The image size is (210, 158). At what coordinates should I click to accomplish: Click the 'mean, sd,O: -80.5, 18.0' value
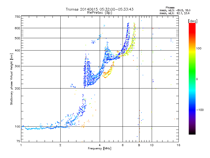click(x=175, y=10)
